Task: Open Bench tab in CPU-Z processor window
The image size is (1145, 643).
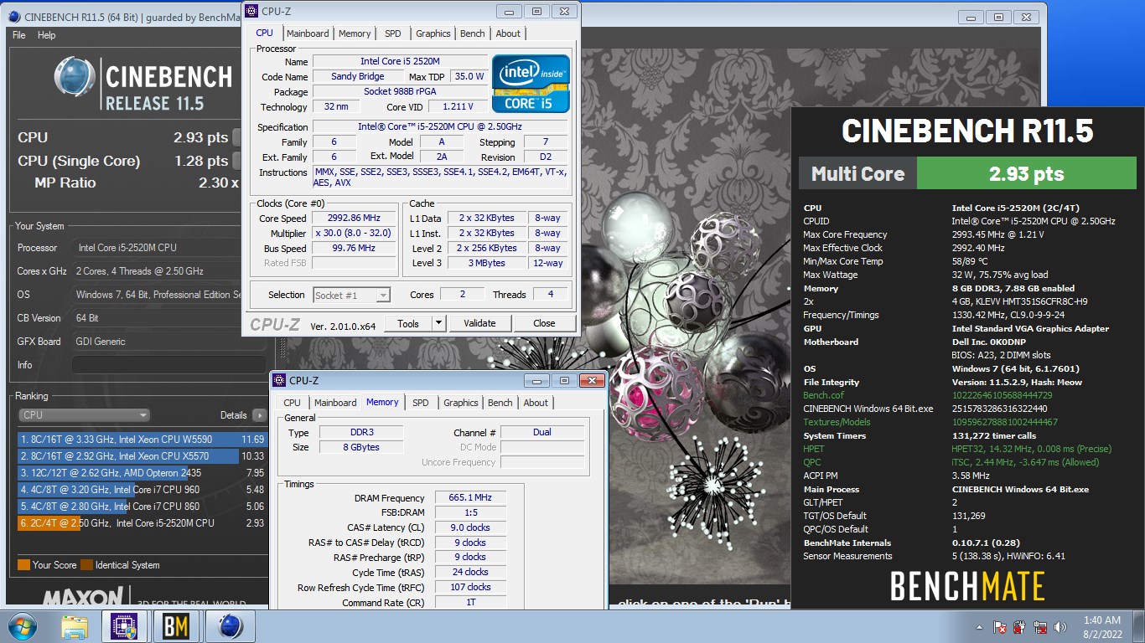Action: [x=473, y=33]
